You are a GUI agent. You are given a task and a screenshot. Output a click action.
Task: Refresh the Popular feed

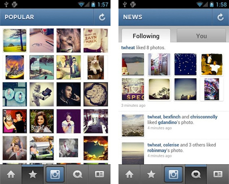pyautogui.click(x=102, y=17)
